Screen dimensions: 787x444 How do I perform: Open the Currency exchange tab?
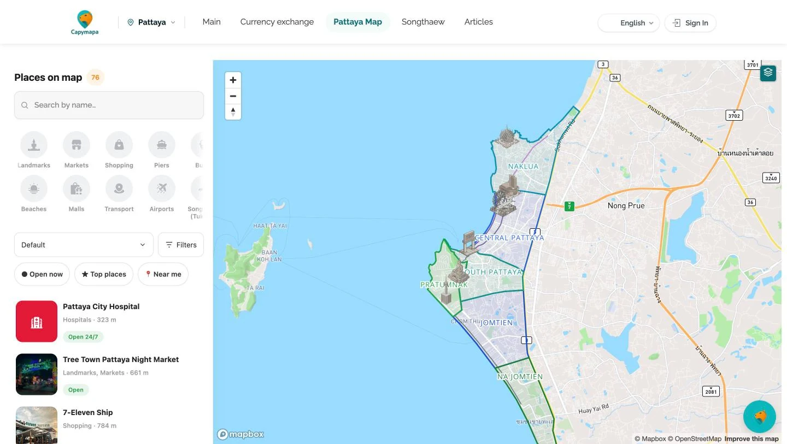[x=277, y=22]
